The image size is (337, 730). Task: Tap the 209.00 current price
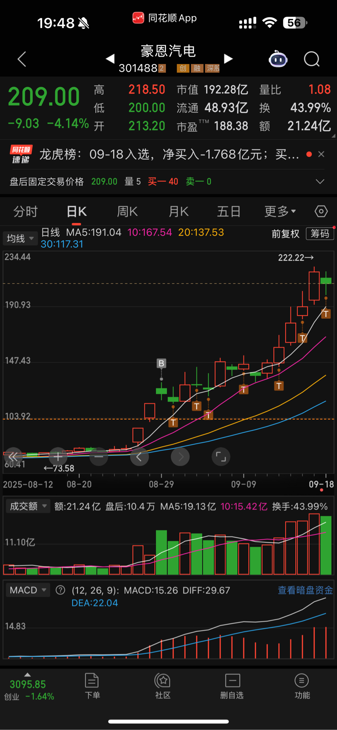pos(44,97)
